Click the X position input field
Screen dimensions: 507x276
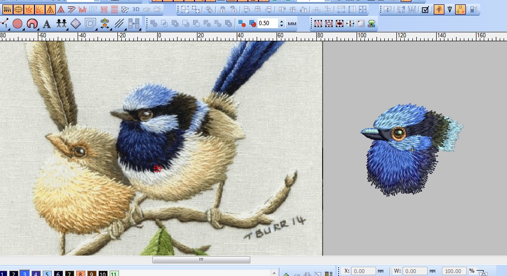364,271
